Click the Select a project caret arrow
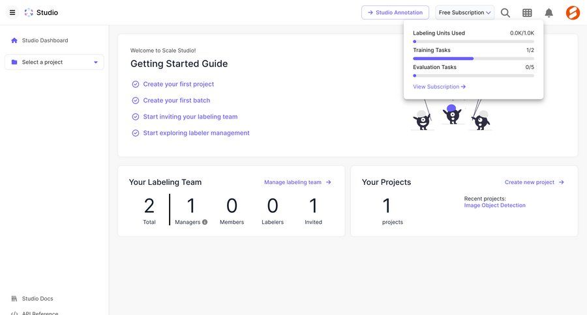Viewport: 587px width, 315px height. click(96, 62)
